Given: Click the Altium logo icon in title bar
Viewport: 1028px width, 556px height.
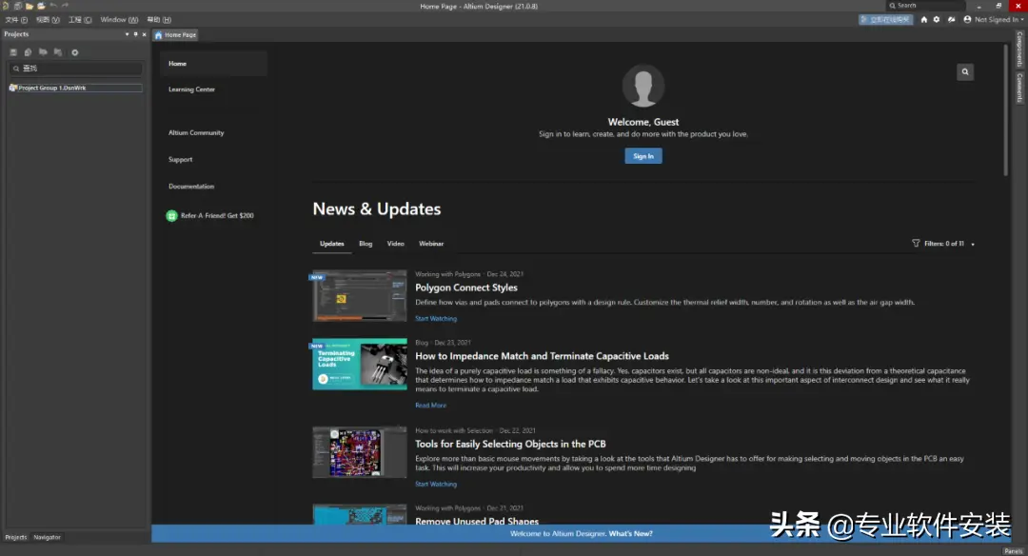Looking at the screenshot, I should [6, 6].
